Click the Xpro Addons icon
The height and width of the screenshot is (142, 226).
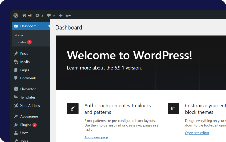click(16, 106)
